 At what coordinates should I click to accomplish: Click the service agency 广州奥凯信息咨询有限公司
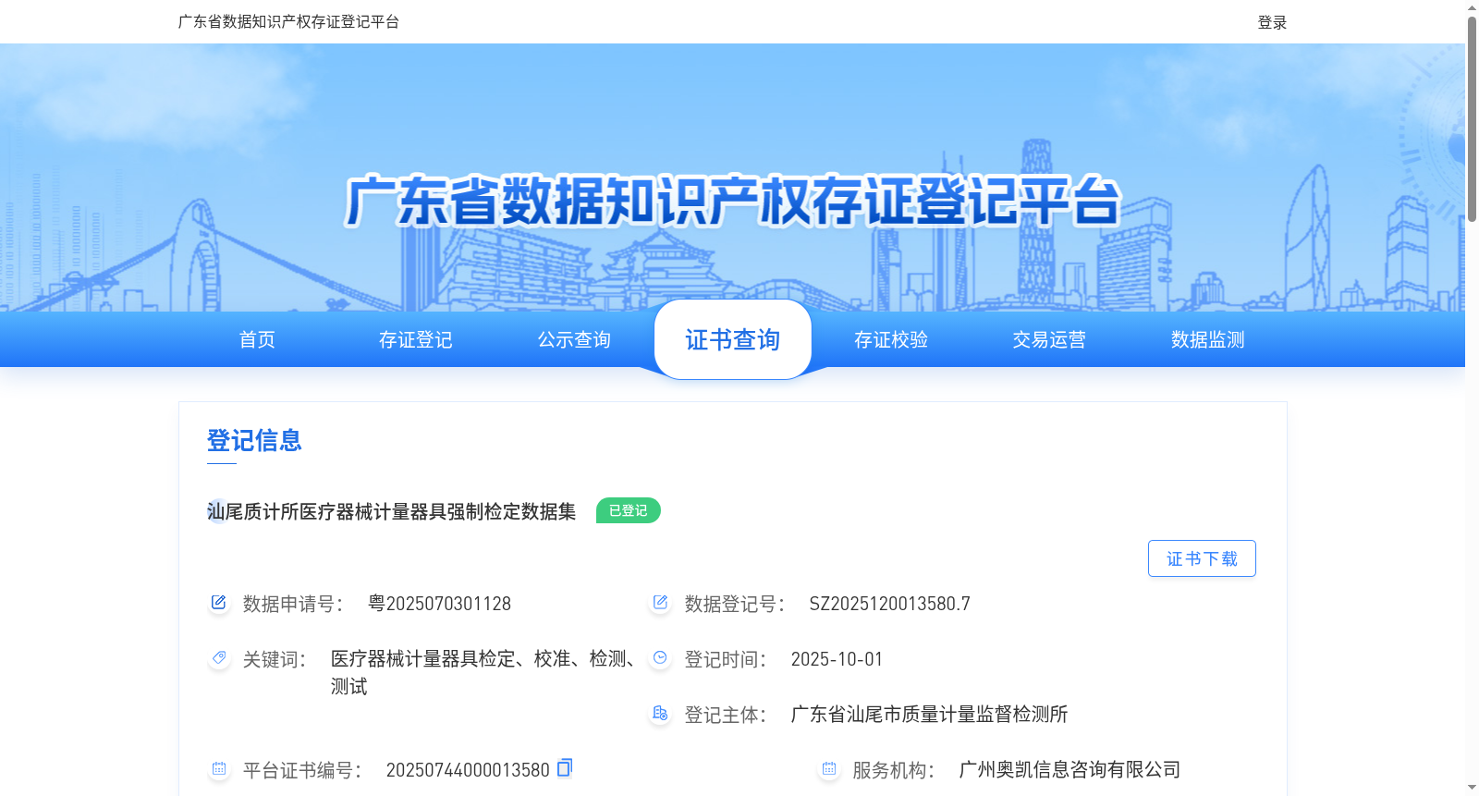pos(1070,770)
